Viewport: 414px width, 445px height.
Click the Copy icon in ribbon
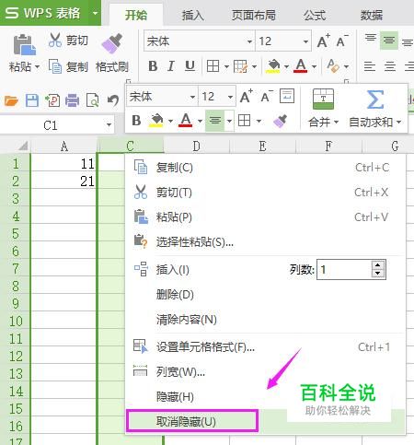55,66
